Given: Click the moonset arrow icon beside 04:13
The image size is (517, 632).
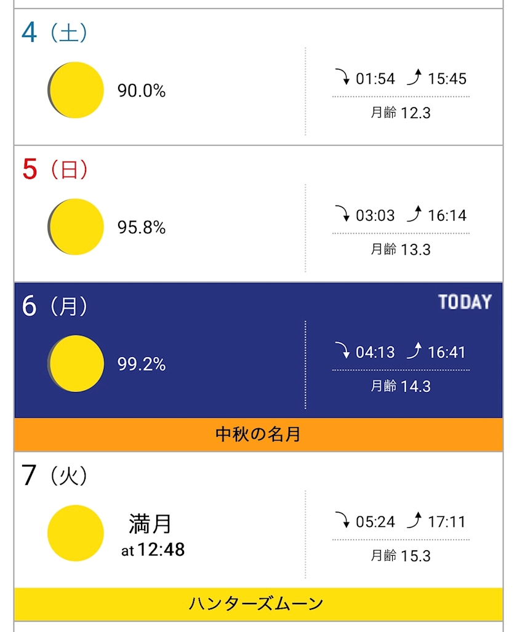Looking at the screenshot, I should pyautogui.click(x=342, y=351).
